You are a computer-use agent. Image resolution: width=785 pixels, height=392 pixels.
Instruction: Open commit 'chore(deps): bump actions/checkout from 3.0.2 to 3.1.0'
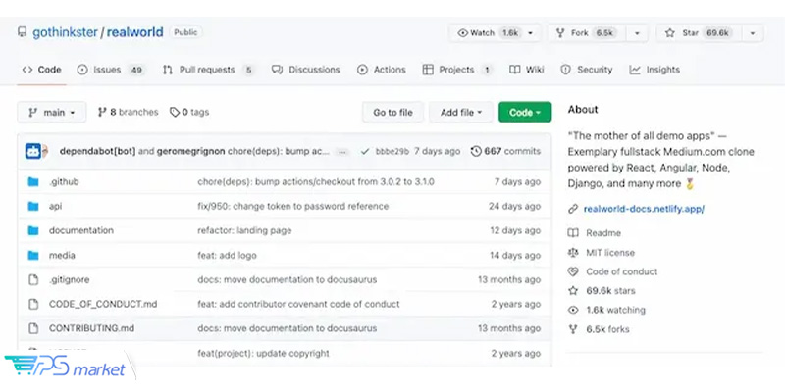316,182
